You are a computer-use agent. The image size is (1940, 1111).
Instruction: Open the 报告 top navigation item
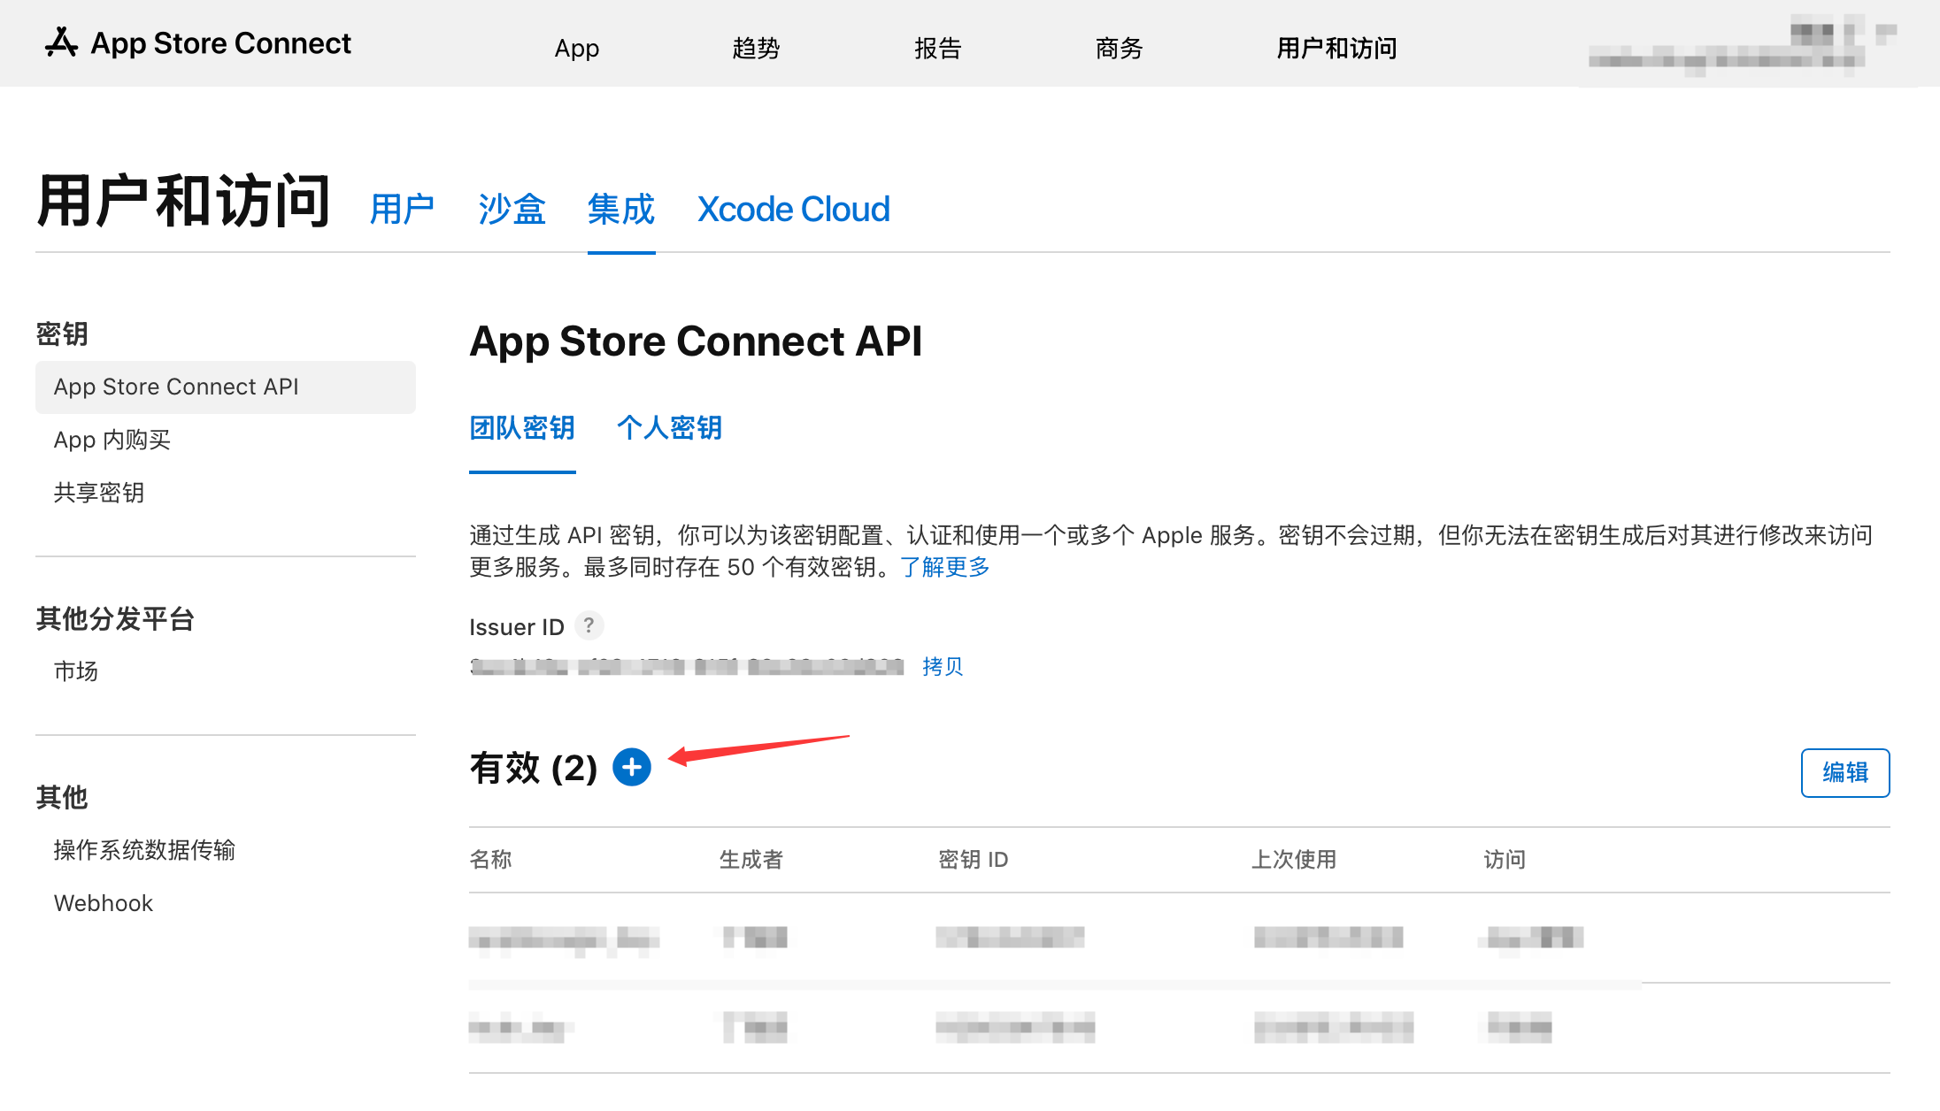point(938,48)
